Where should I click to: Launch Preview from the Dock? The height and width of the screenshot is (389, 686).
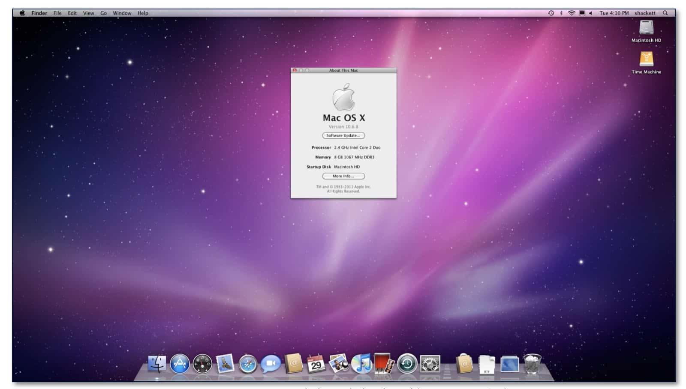(339, 364)
